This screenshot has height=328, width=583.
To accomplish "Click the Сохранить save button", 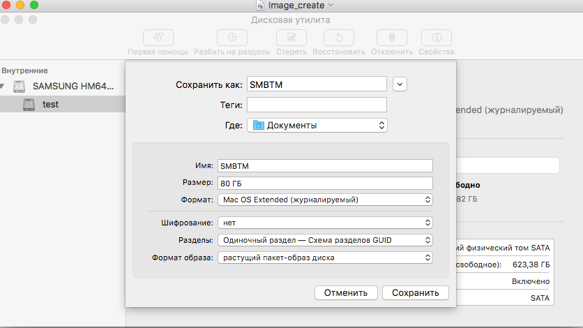I will (416, 292).
